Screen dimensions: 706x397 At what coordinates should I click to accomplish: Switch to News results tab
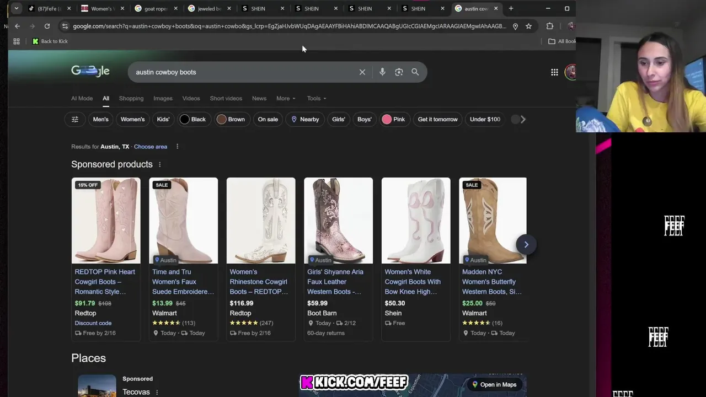(259, 98)
